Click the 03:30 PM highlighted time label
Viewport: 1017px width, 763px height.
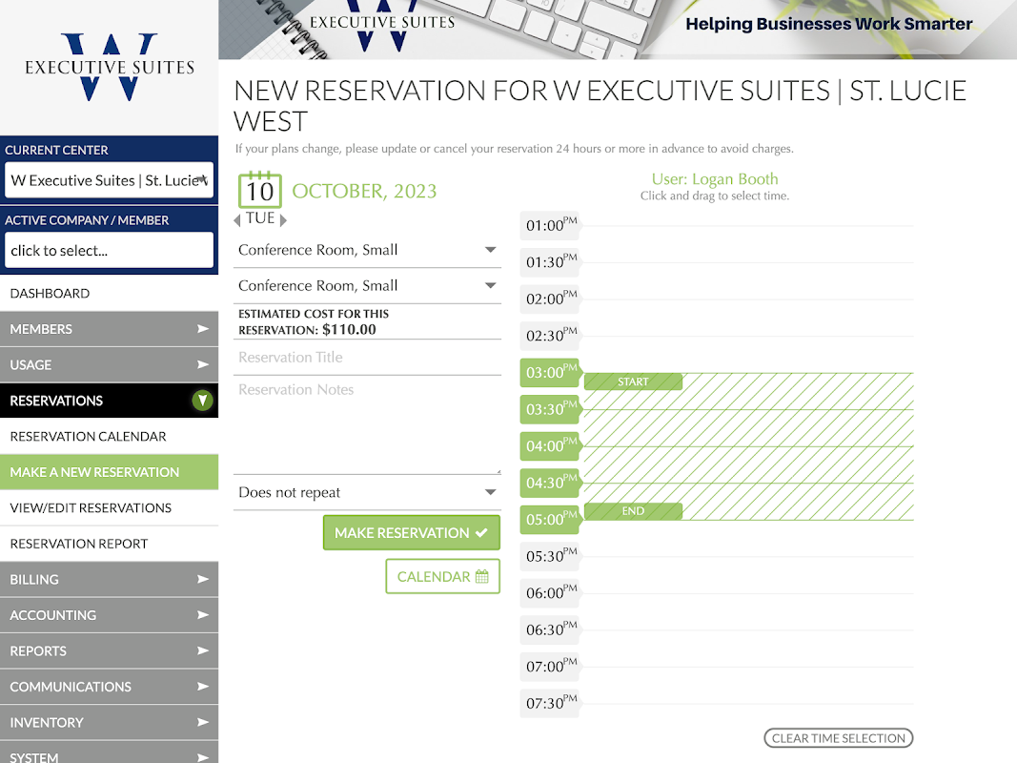550,409
